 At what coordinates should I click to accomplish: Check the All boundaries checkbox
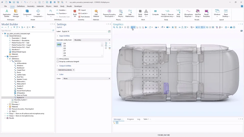[58, 59]
